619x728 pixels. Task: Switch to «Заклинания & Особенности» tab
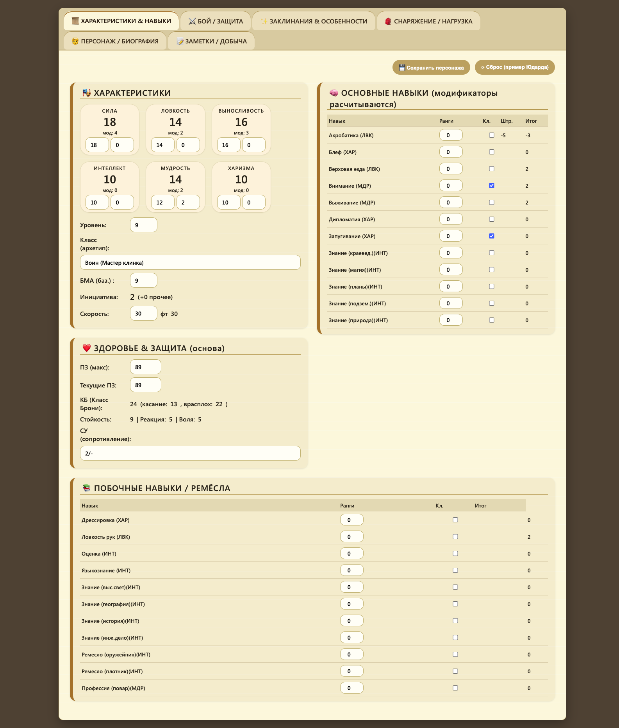(314, 21)
